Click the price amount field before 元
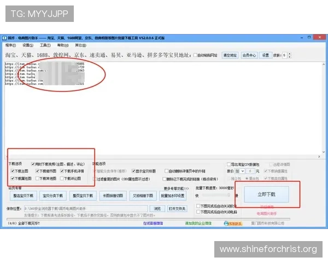 point(250,171)
